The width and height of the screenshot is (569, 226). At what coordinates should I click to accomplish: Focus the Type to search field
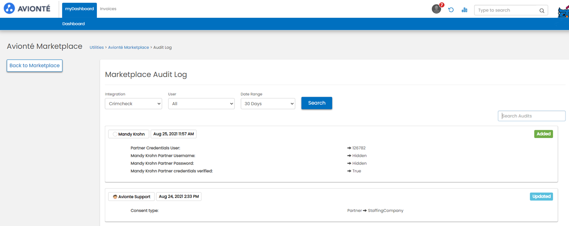[511, 10]
